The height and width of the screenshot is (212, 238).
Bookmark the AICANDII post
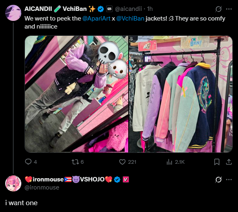[x=217, y=162]
